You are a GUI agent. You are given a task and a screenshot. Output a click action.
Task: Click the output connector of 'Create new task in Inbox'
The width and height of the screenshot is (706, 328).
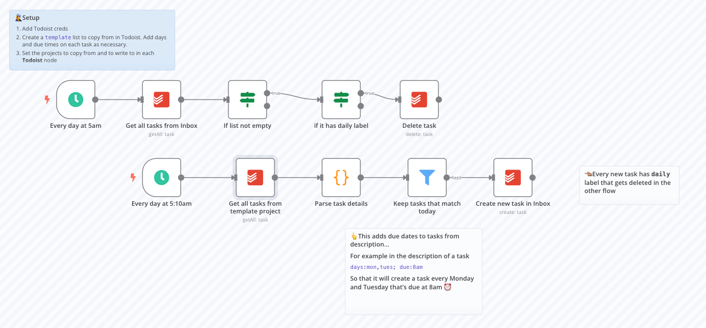click(533, 177)
